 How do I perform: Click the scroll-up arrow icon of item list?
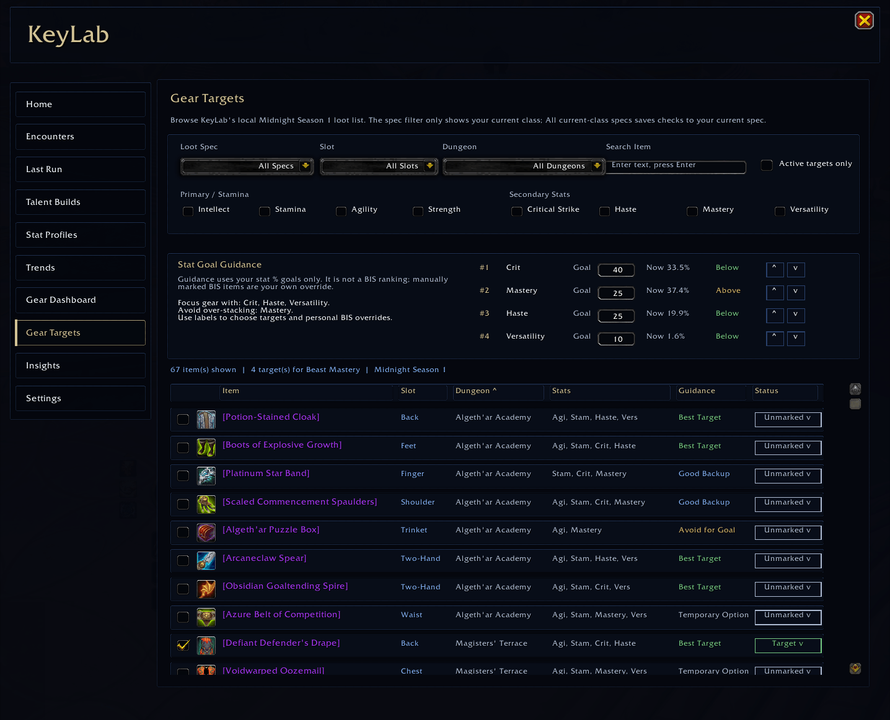tap(855, 389)
